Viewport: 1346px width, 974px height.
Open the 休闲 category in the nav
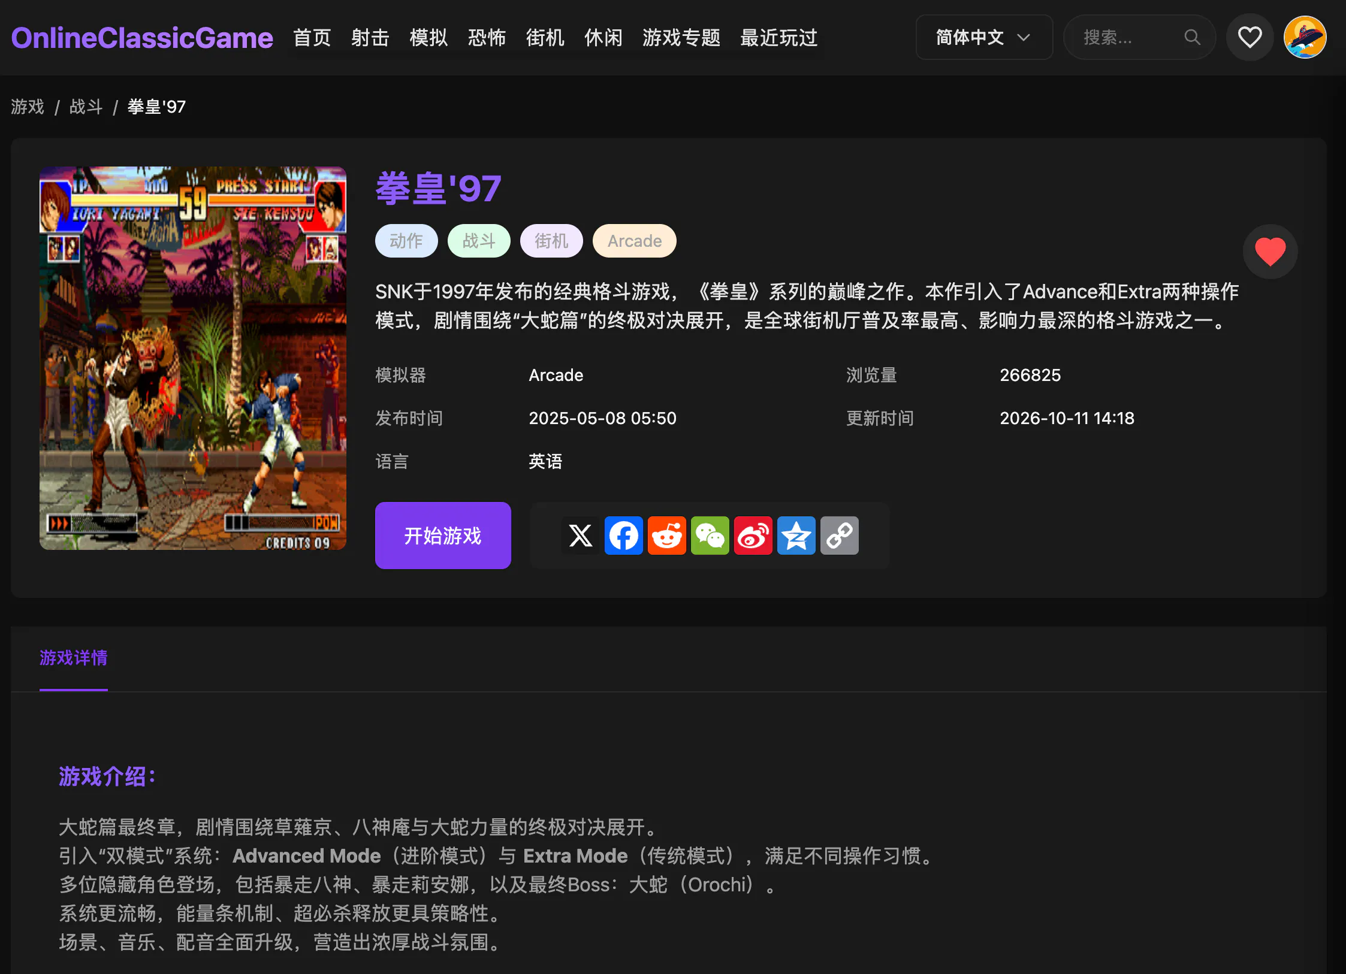coord(603,38)
